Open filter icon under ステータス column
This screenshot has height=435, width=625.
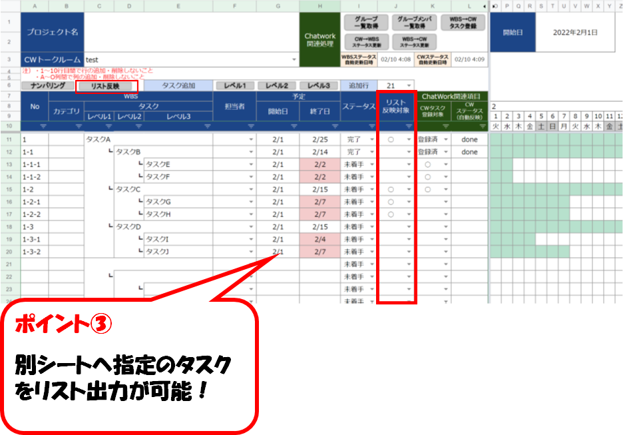pos(372,126)
